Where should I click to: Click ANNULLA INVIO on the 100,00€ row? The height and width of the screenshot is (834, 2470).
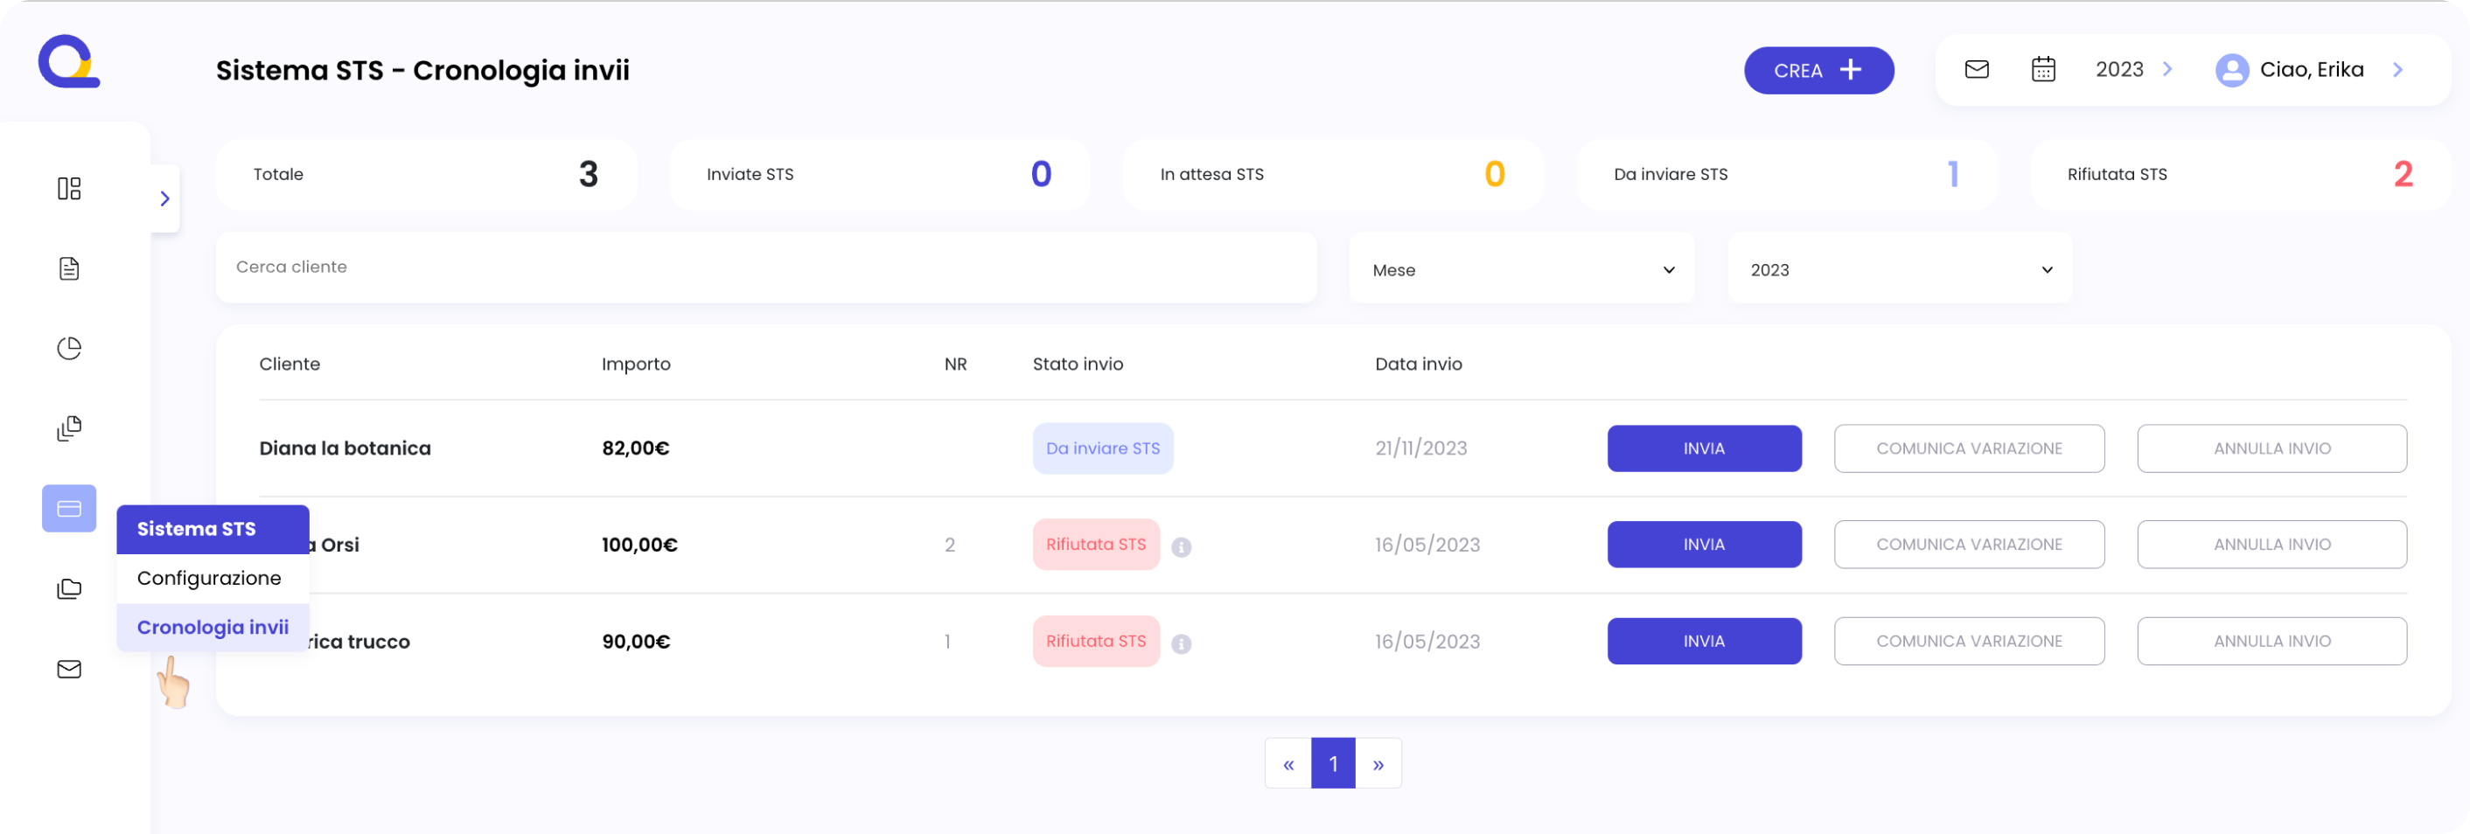click(x=2271, y=544)
